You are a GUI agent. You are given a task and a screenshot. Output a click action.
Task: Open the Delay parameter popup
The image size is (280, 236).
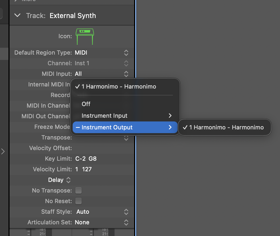tap(59, 180)
